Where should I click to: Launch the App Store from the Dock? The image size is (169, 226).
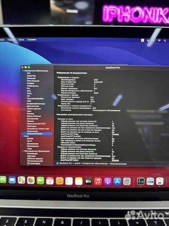(117, 181)
